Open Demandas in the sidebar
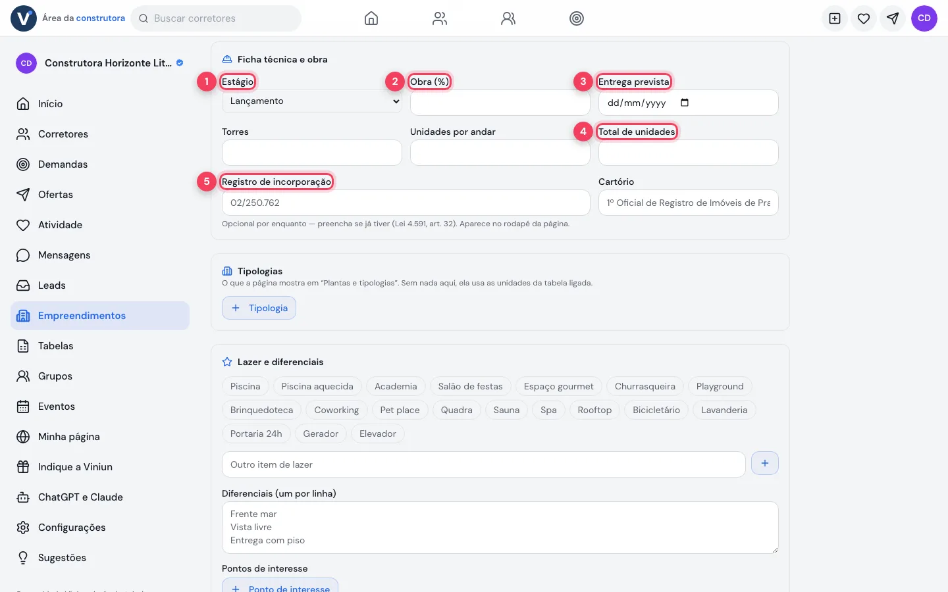The width and height of the screenshot is (948, 592). [x=100, y=164]
